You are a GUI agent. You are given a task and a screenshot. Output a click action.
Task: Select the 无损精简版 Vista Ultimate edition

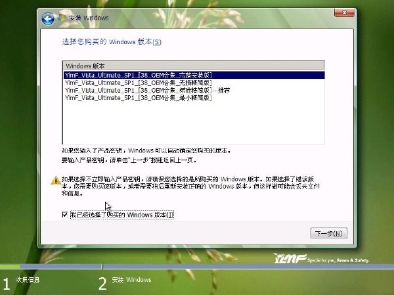pyautogui.click(x=194, y=83)
